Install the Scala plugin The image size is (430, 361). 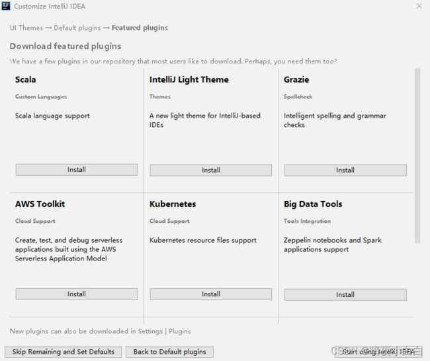click(x=76, y=170)
